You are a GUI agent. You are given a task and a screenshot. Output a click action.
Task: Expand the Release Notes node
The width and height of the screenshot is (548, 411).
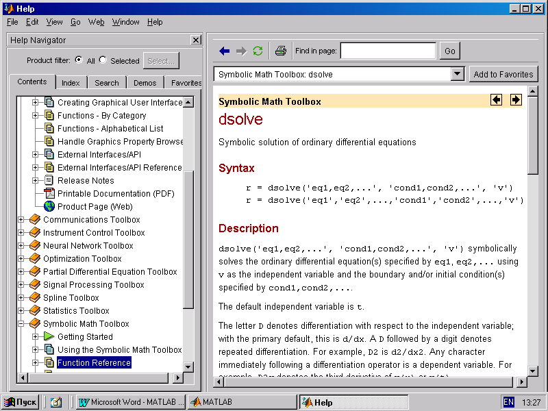(x=36, y=180)
